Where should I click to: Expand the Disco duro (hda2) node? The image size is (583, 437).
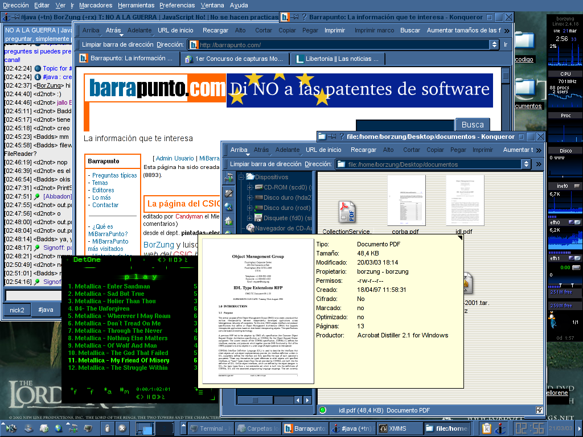coord(249,197)
